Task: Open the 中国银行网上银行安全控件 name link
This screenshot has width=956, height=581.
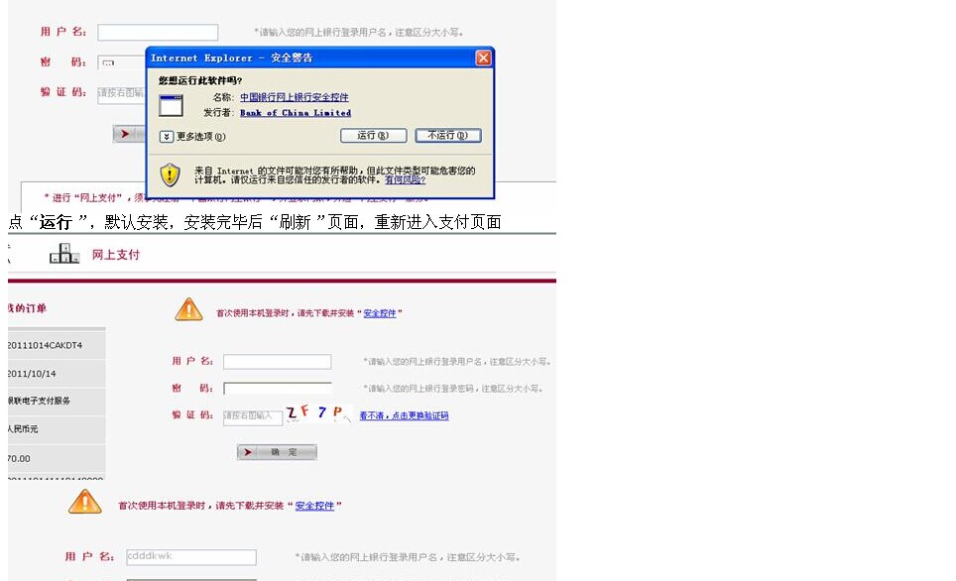Action: (295, 98)
